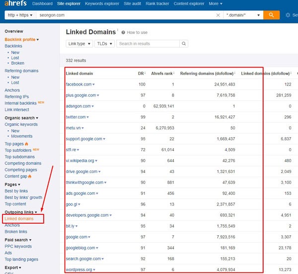Open Content explorer tab
Image resolution: width=298 pixels, height=274 pixels.
click(x=189, y=3)
